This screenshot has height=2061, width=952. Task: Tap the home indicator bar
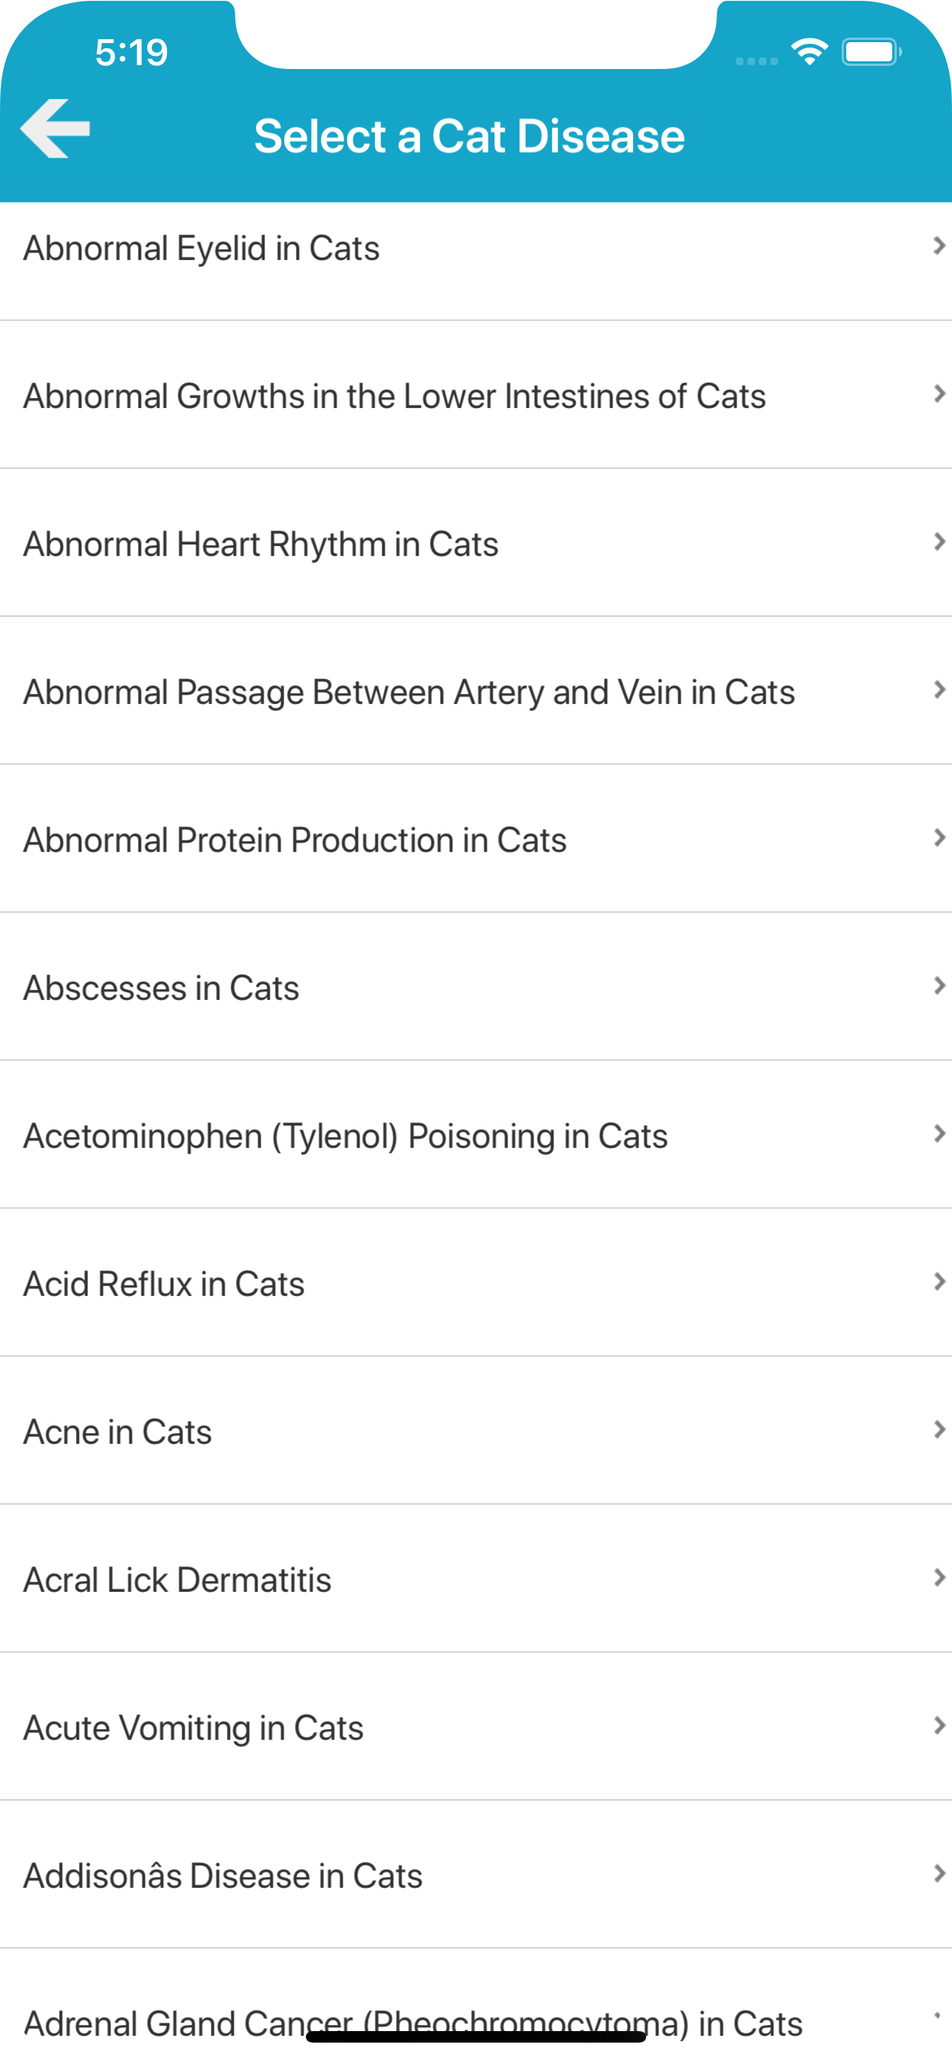(x=475, y=2037)
